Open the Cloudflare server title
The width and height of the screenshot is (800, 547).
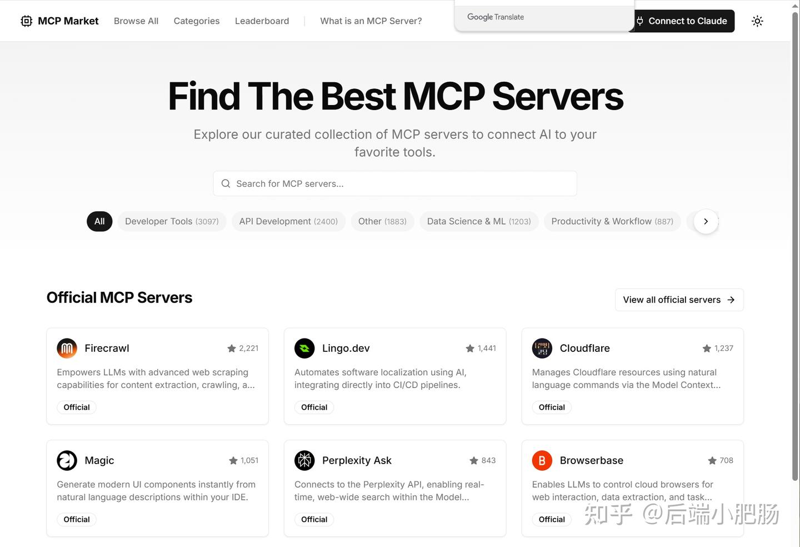pyautogui.click(x=584, y=349)
